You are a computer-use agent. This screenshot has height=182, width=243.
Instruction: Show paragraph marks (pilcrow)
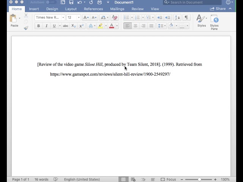(x=186, y=17)
